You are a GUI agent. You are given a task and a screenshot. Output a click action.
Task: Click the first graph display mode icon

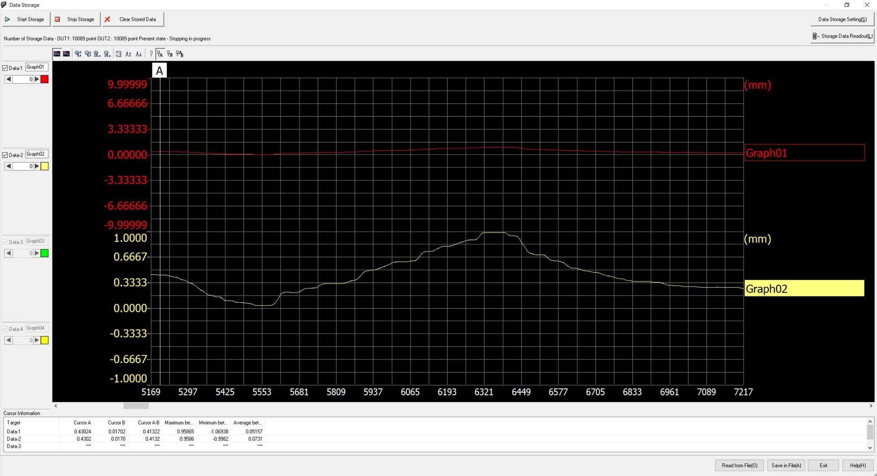pos(57,54)
